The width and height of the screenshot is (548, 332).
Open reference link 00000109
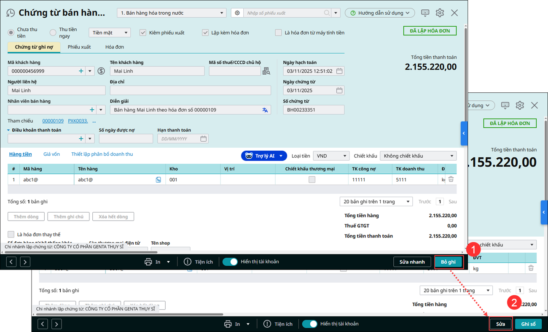[x=53, y=121]
